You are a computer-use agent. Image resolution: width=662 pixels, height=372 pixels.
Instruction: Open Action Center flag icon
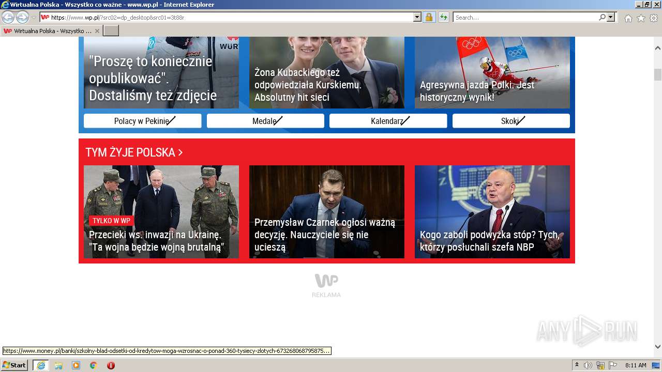click(x=612, y=365)
